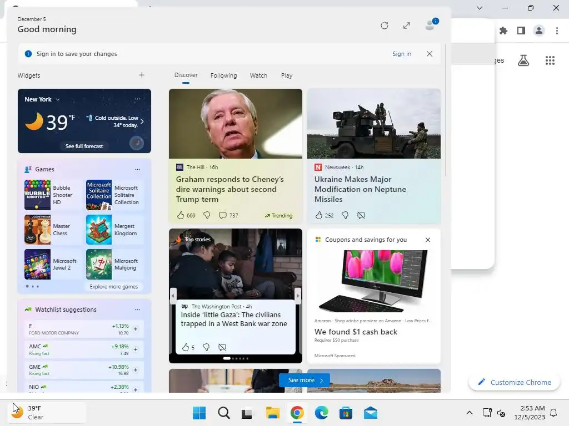
Task: Show previous top story with left arrow
Action: (173, 296)
